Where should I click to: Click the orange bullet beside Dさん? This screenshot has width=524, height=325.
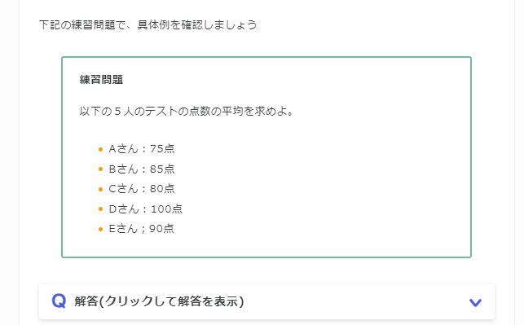pos(100,209)
